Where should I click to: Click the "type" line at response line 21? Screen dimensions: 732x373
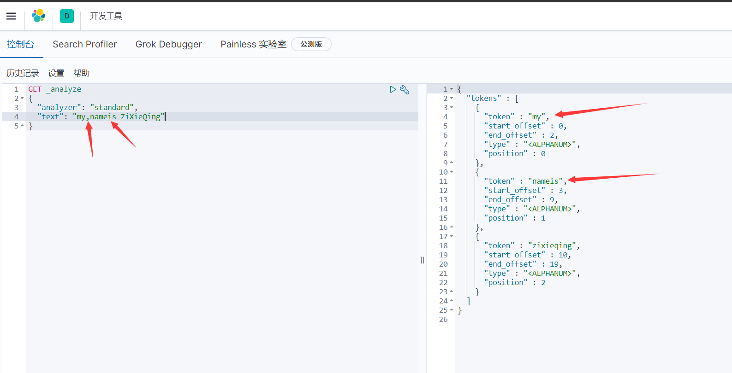pos(532,274)
